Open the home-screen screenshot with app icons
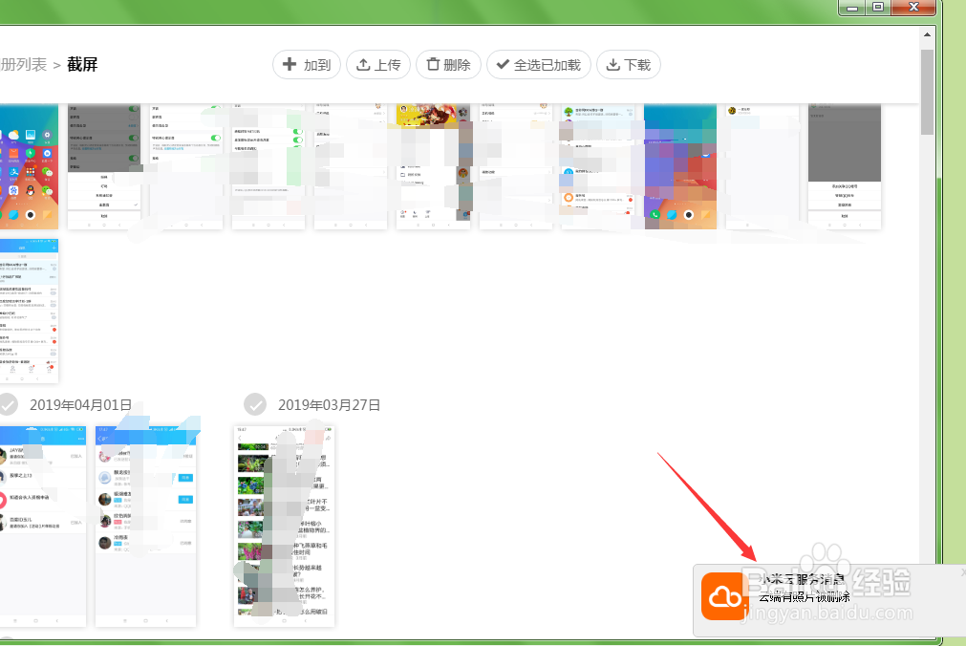966x646 pixels. pyautogui.click(x=29, y=166)
